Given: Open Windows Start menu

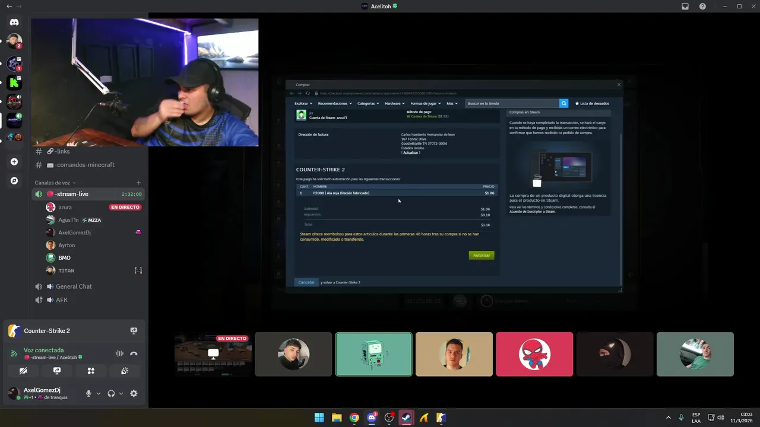Looking at the screenshot, I should [x=319, y=418].
